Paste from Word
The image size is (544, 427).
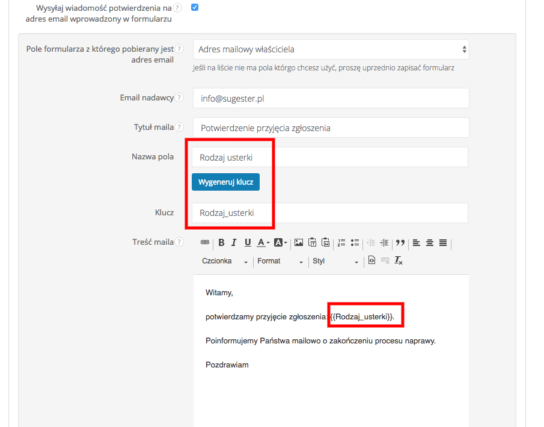click(x=325, y=242)
